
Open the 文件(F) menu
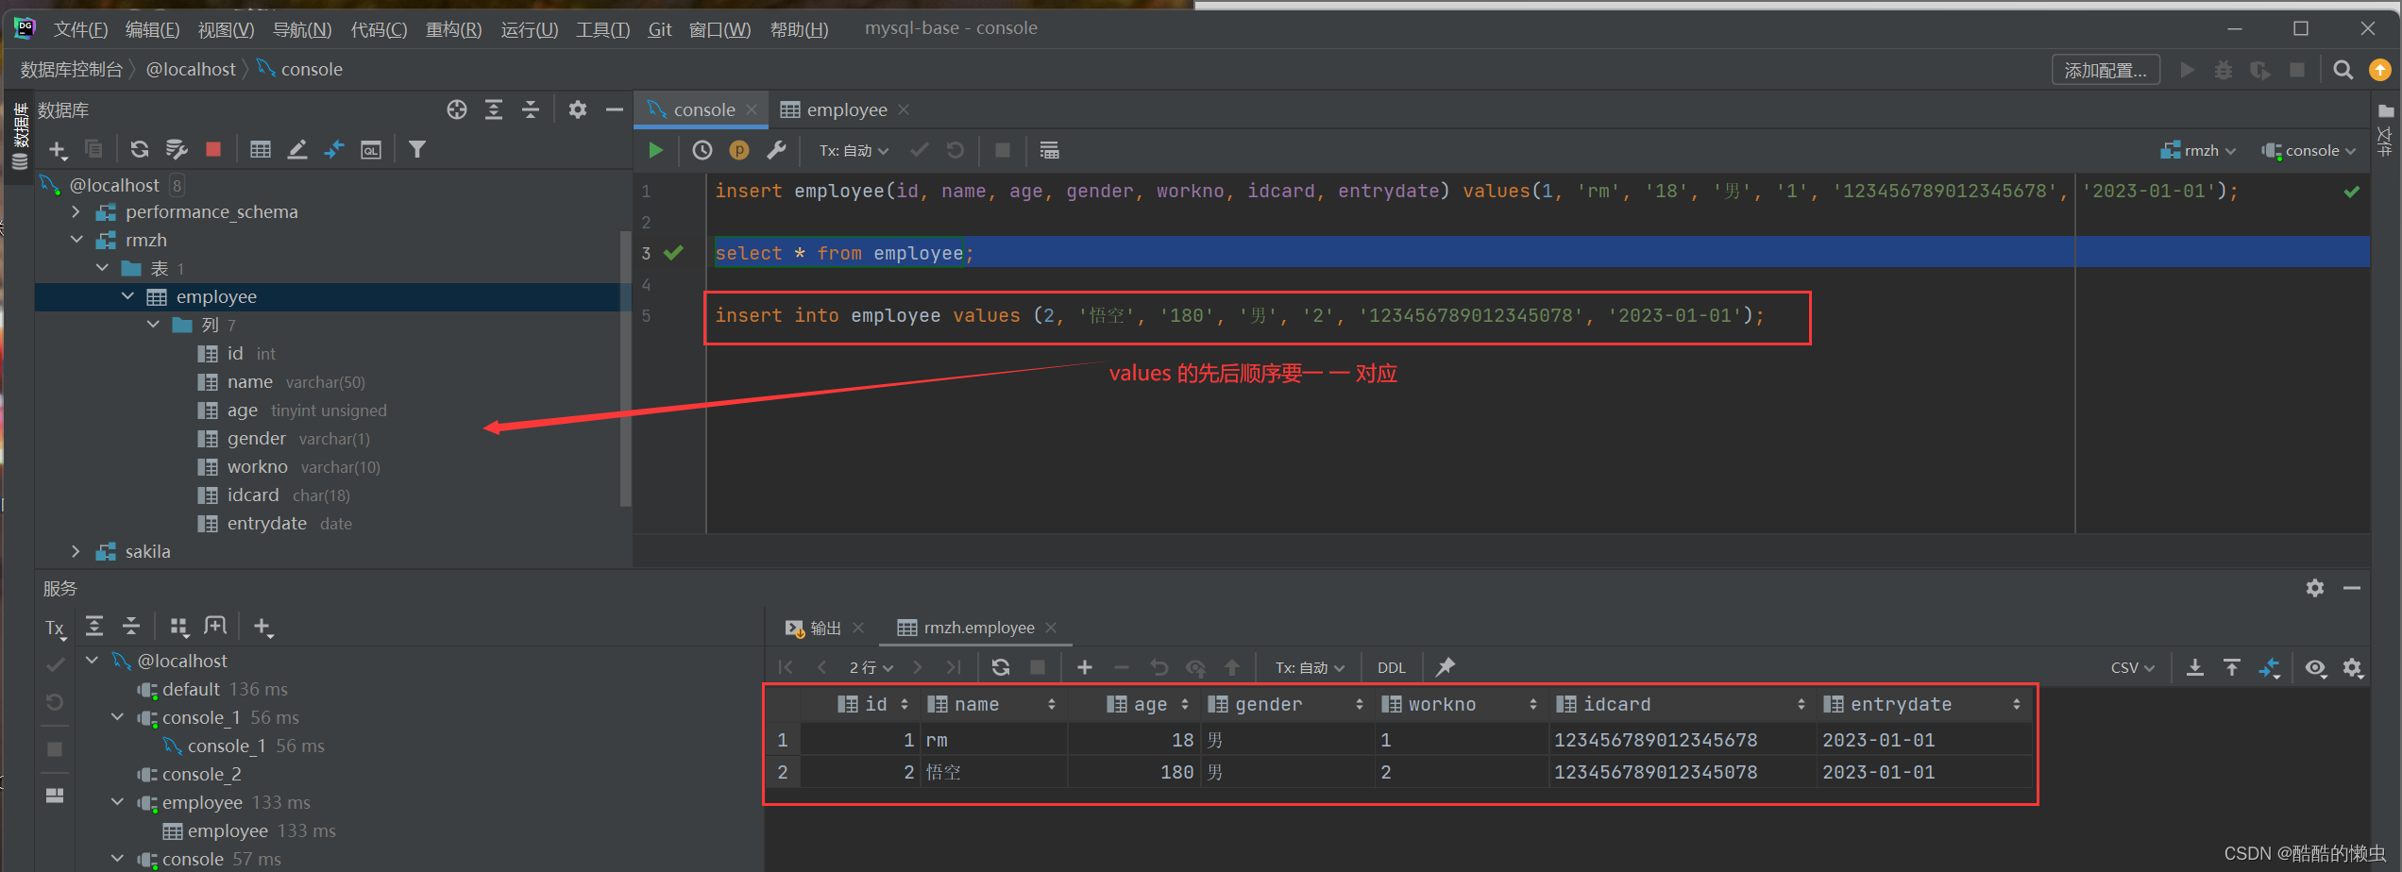pos(80,29)
